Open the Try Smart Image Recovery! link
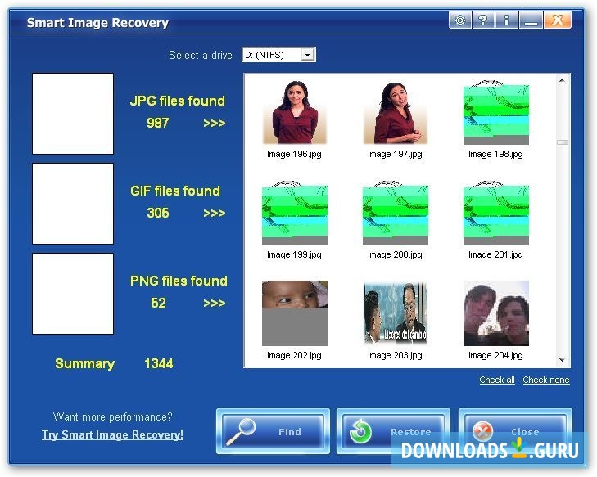Image resolution: width=597 pixels, height=477 pixels. click(112, 434)
